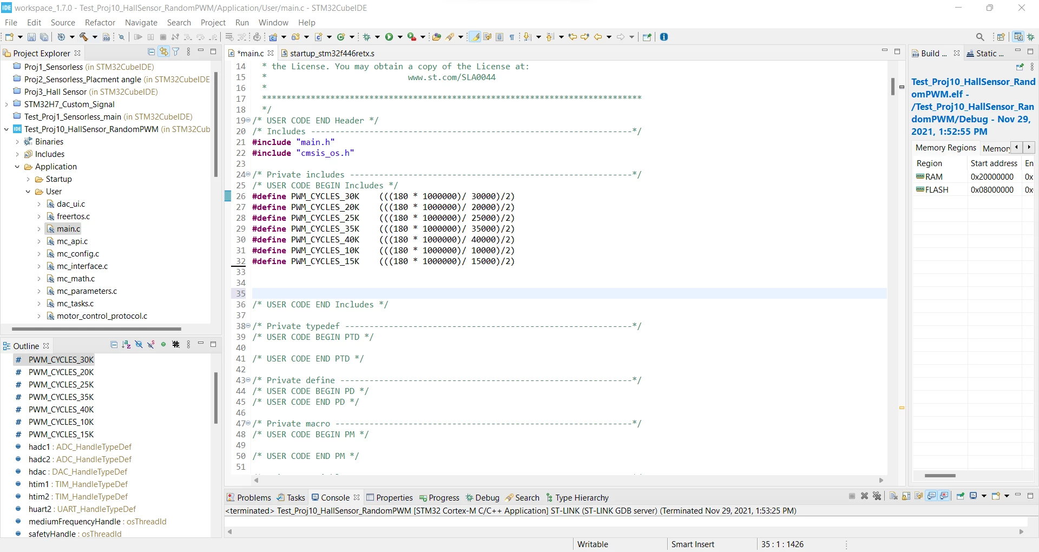Open the Run button dropdown arrow

click(400, 37)
